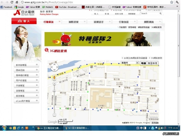181x136 pixels.
Task: Open the Windows Start menu
Action: tap(4, 128)
